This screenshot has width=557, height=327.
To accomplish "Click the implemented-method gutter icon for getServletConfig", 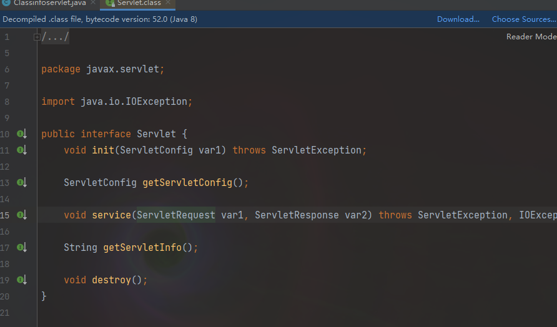I will [22, 182].
